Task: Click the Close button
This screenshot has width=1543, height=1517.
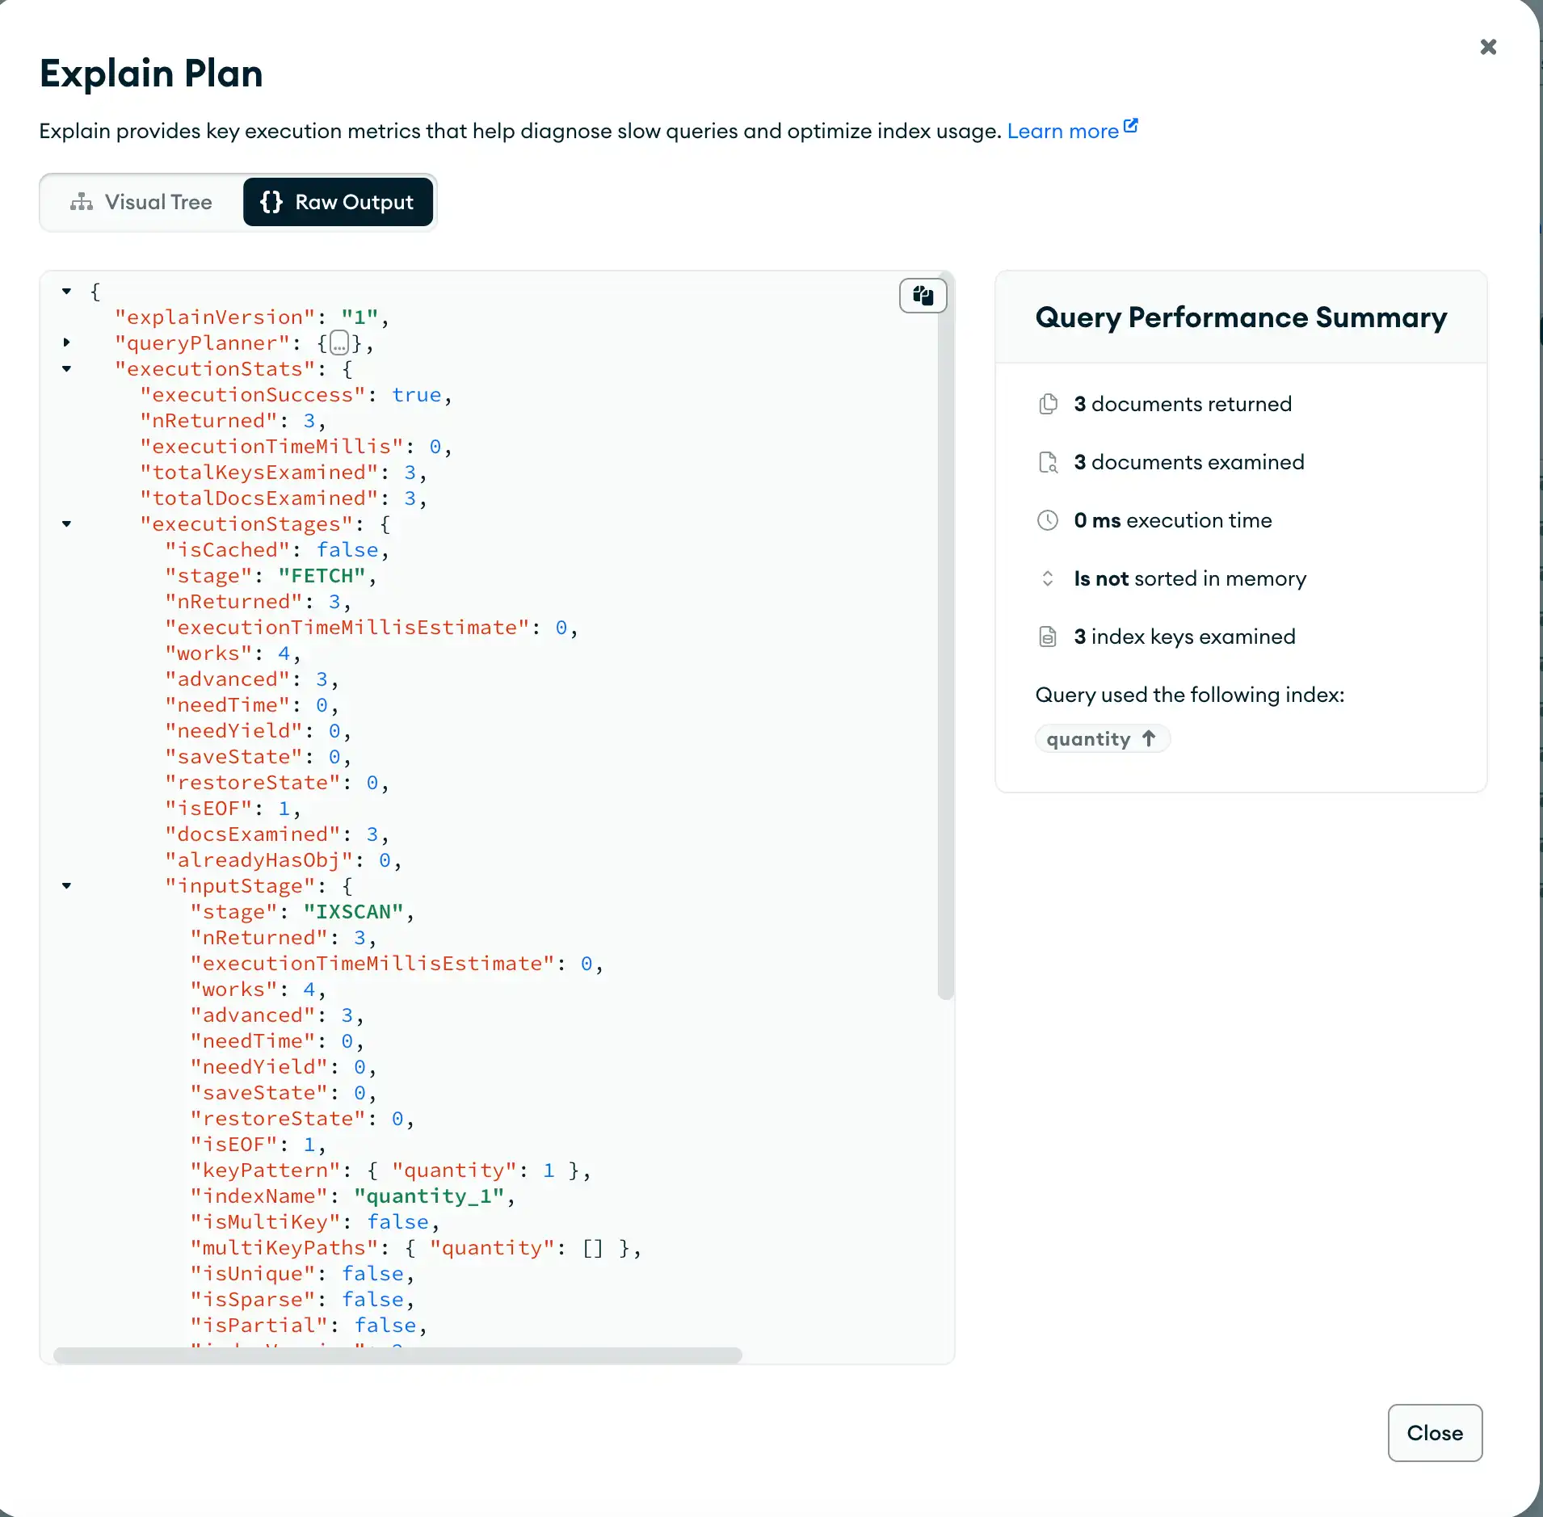Action: coord(1434,1433)
